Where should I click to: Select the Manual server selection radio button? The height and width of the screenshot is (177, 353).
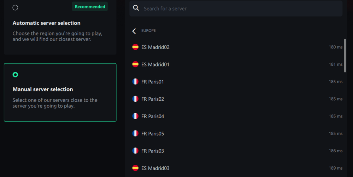click(15, 75)
